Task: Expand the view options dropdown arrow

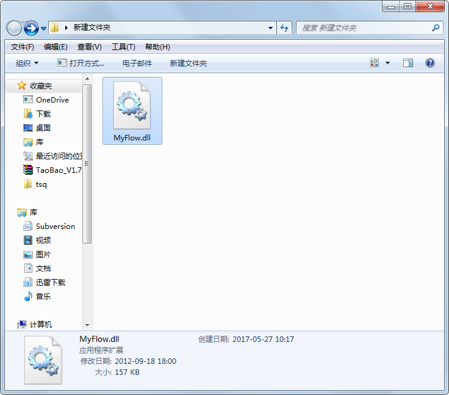Action: point(387,63)
